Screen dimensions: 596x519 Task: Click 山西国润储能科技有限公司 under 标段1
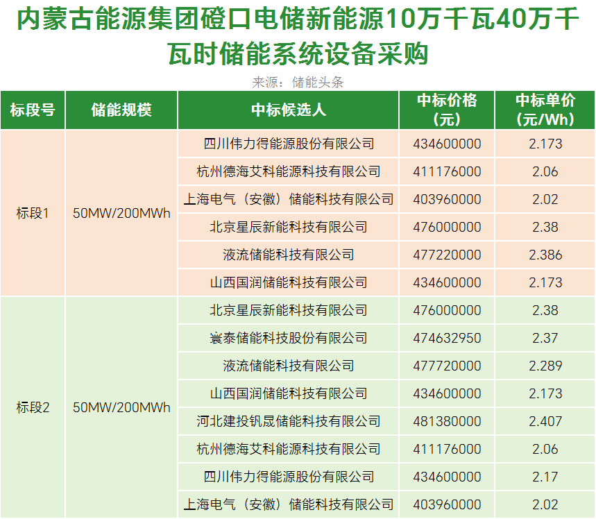(x=289, y=282)
